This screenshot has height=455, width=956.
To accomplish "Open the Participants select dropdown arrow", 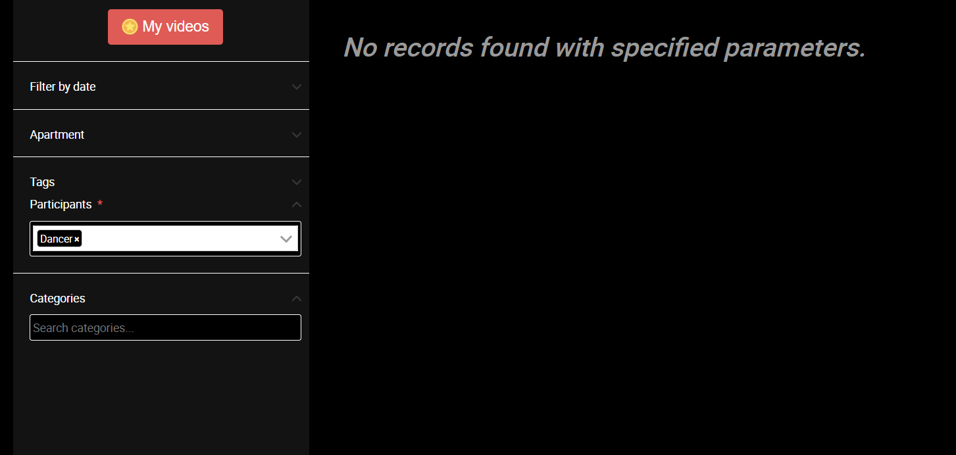I will tap(286, 239).
